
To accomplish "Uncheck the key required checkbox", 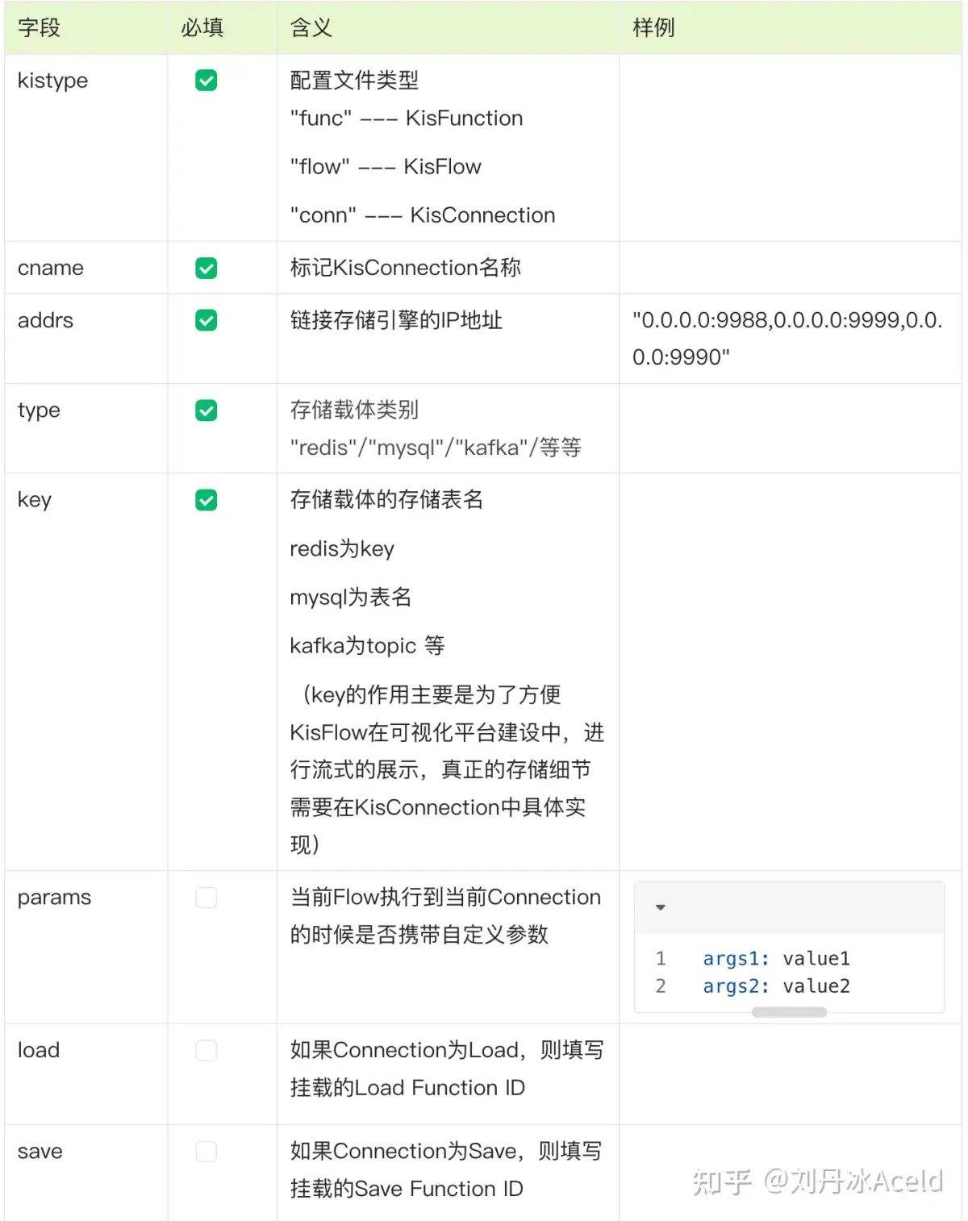I will [207, 500].
